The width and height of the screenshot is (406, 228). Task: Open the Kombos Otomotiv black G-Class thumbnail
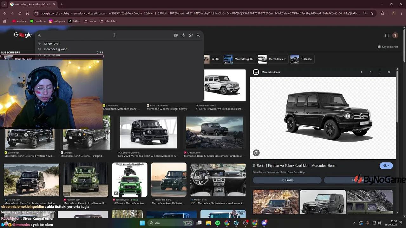[x=148, y=132]
